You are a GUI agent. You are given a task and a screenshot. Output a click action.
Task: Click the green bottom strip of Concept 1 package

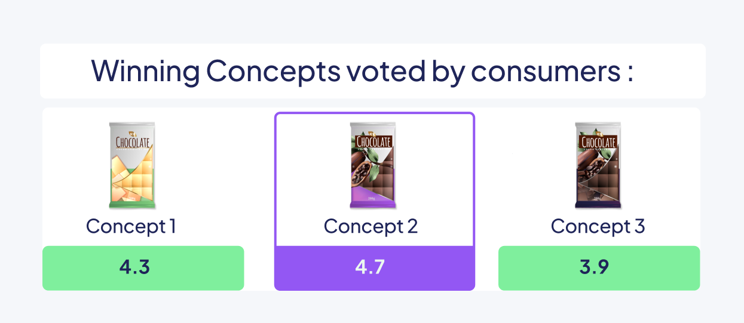pyautogui.click(x=133, y=204)
